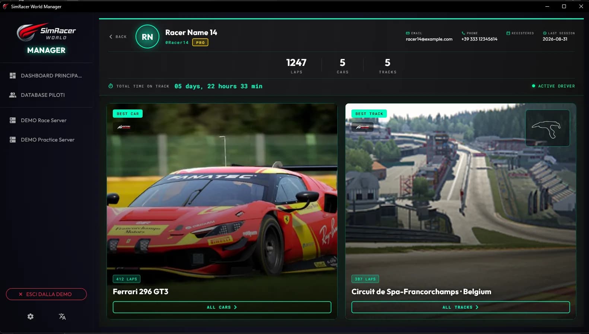The width and height of the screenshot is (589, 334).
Task: Click the 412 Laps tag
Action: [x=127, y=279]
